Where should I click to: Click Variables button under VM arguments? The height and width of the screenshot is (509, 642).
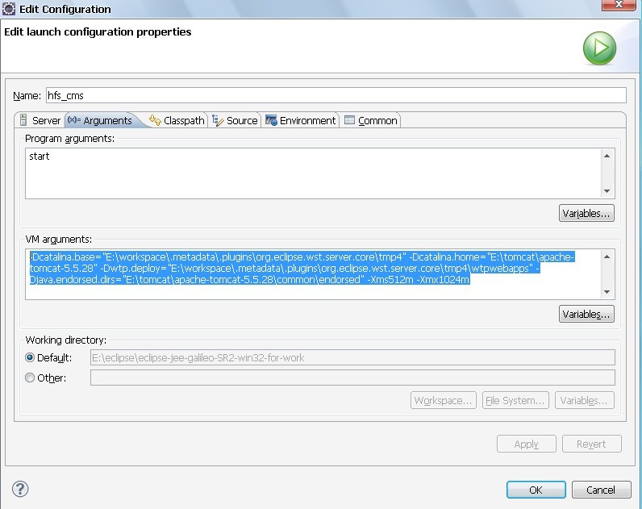coord(586,314)
